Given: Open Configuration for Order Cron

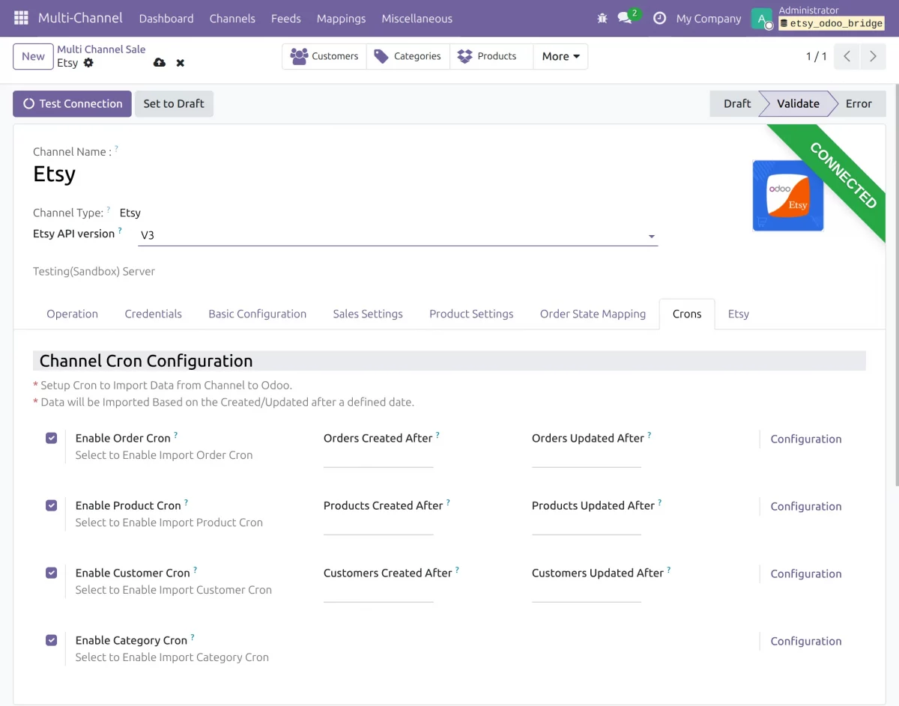Looking at the screenshot, I should click(805, 439).
